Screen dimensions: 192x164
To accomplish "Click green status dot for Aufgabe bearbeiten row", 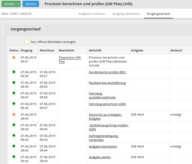I will (14, 146).
